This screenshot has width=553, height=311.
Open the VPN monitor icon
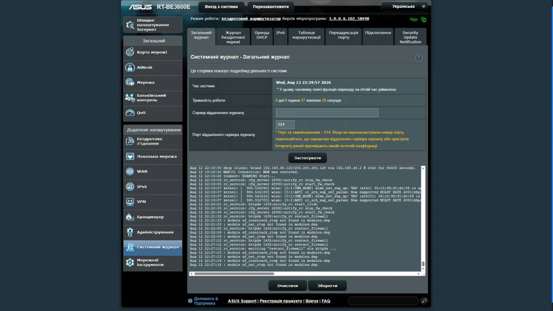point(130,202)
